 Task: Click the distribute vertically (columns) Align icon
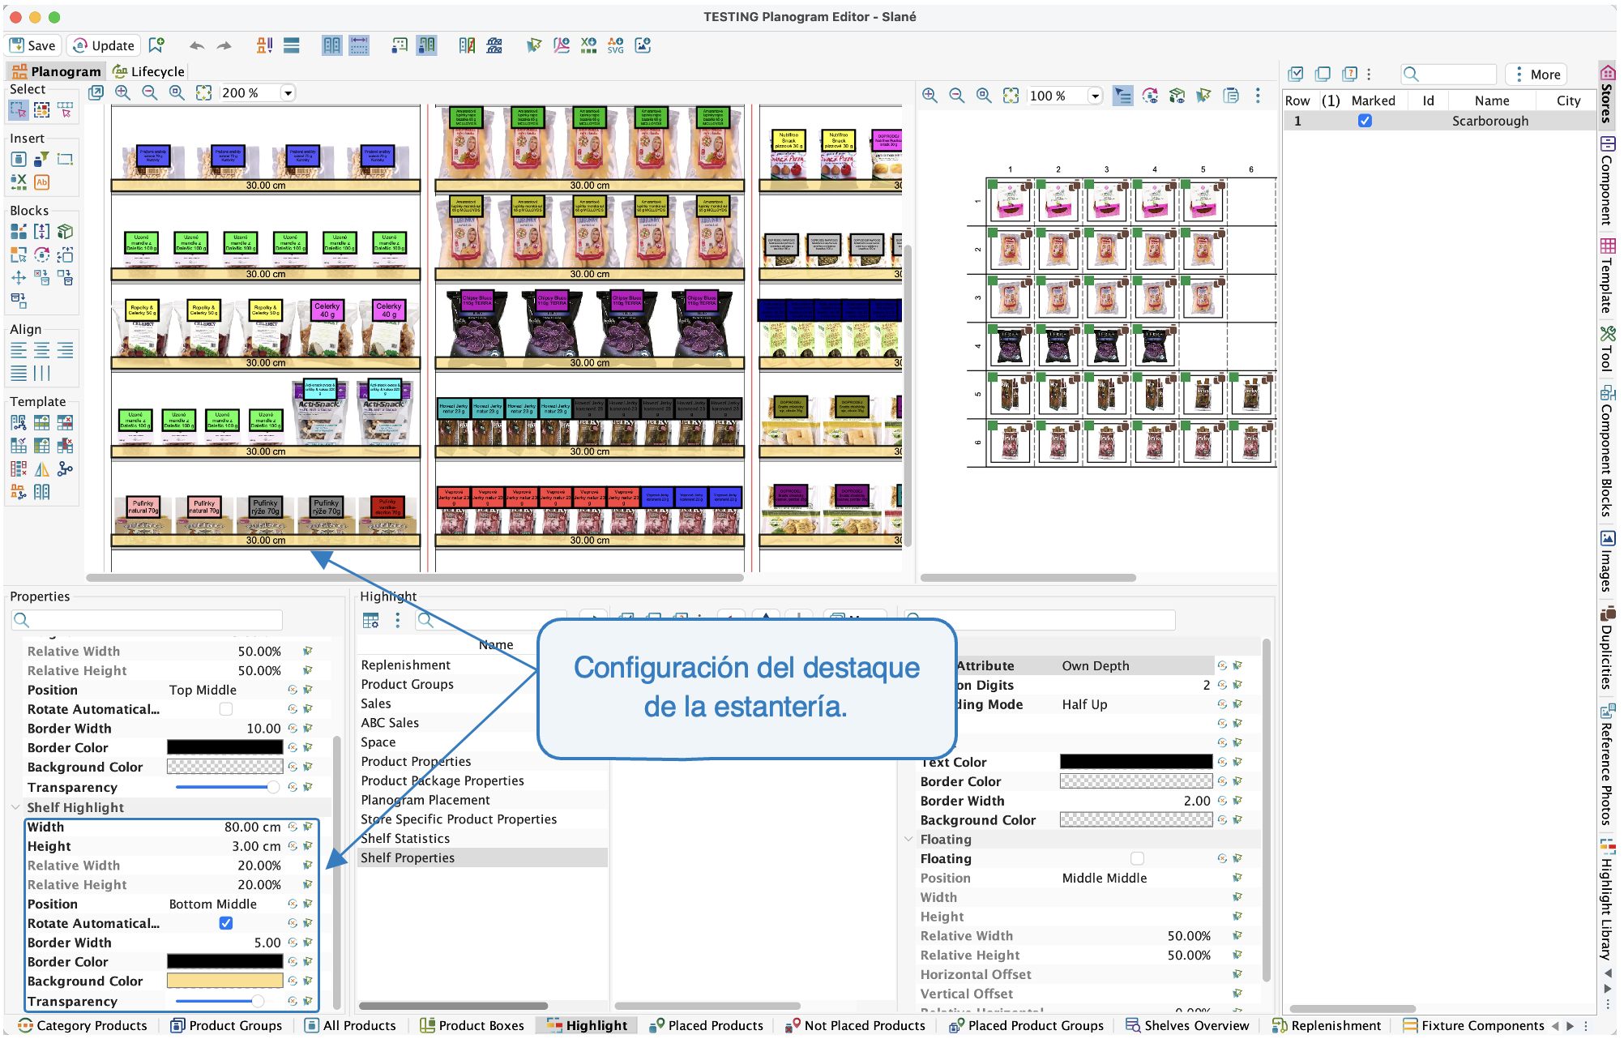42,373
